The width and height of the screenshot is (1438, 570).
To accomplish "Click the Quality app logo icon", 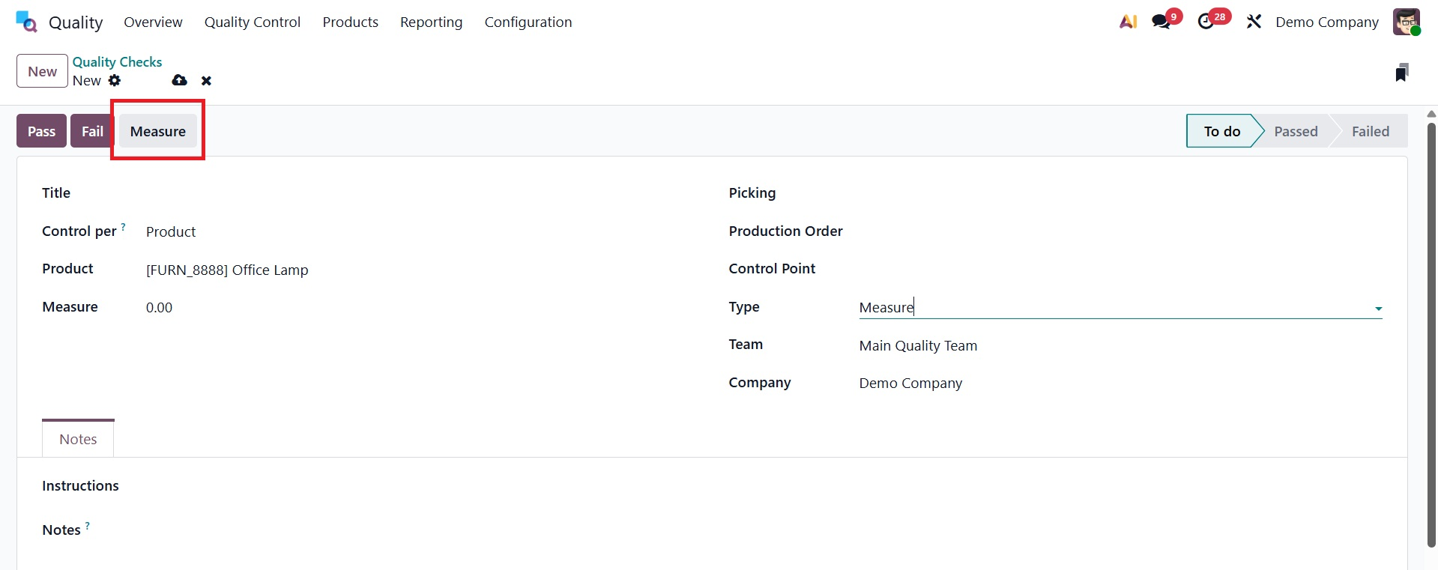I will tap(26, 22).
